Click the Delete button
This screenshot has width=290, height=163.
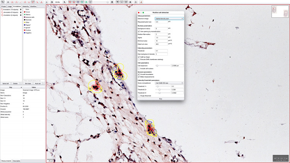click(x=15, y=83)
